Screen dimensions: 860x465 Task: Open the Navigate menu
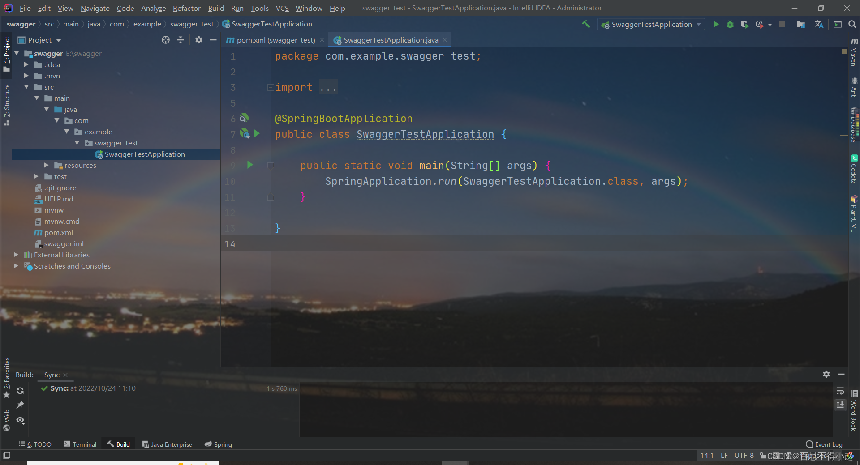tap(95, 8)
